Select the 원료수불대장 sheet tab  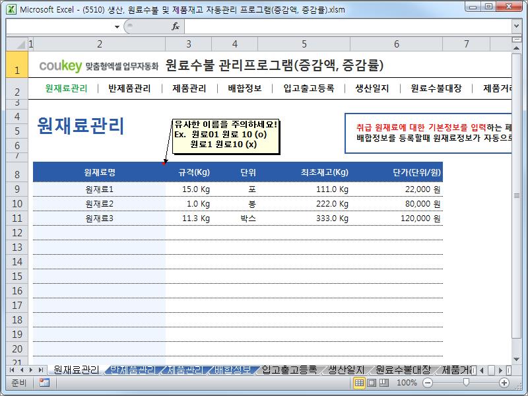click(403, 370)
